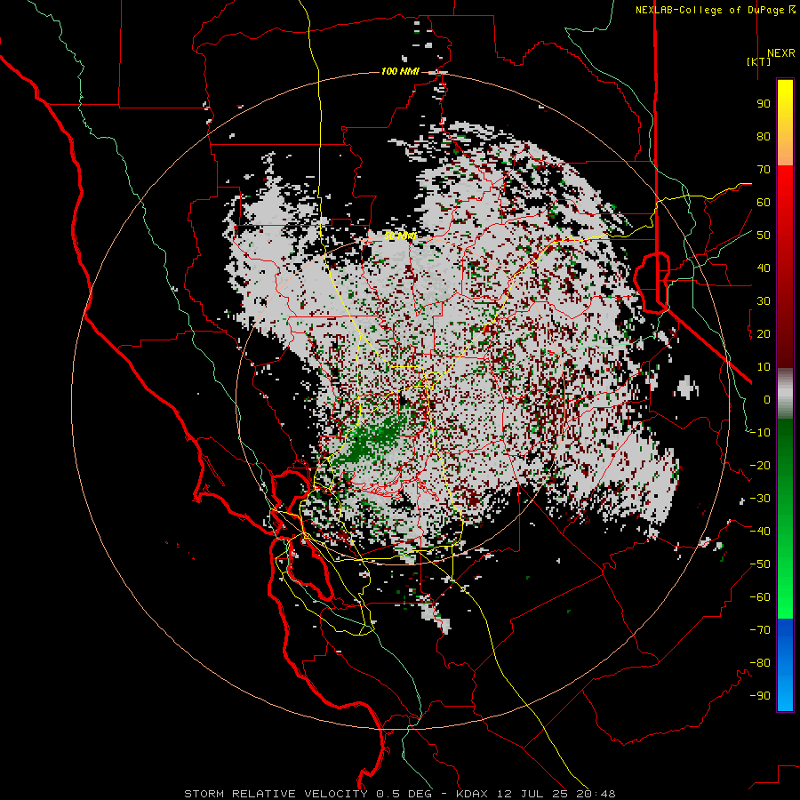Click the positive 90 value on the velocity scale
Screen dimensions: 800x800
tap(764, 104)
